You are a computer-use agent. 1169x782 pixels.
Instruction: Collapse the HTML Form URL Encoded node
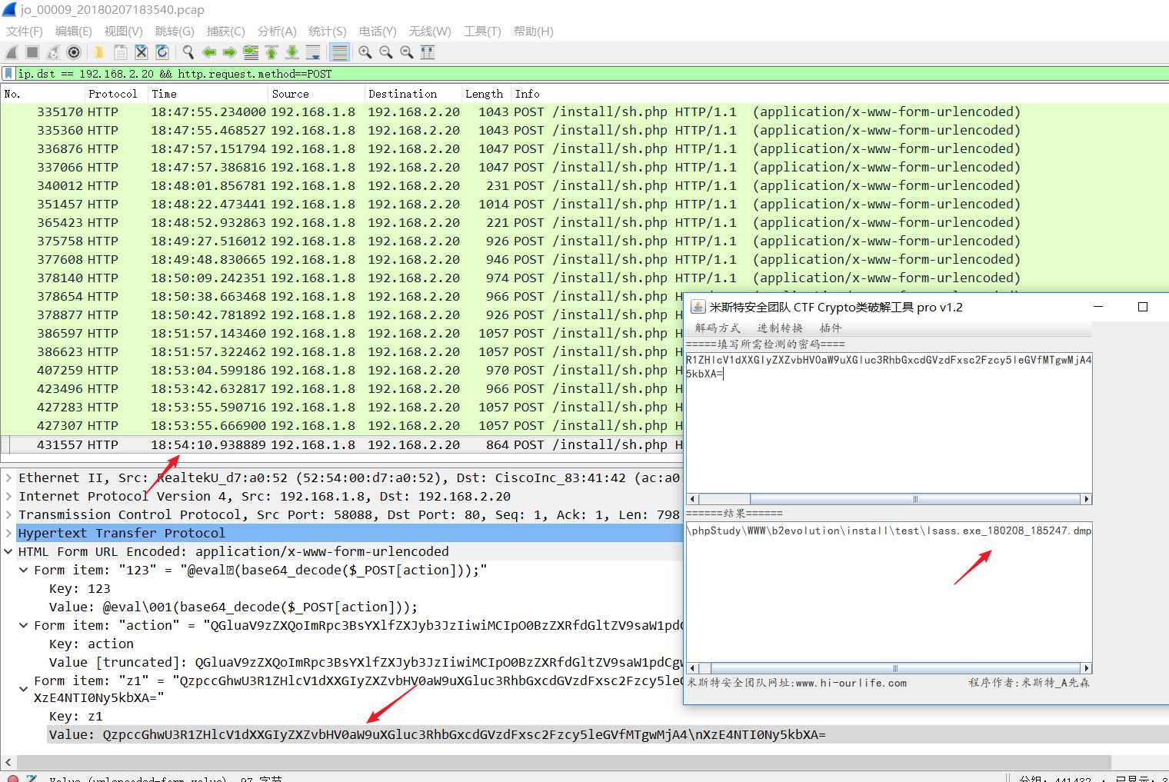(8, 551)
